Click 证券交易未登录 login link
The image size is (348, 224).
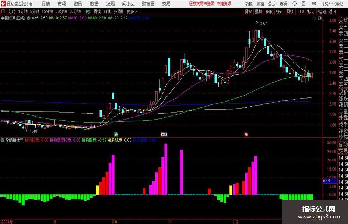(201, 4)
